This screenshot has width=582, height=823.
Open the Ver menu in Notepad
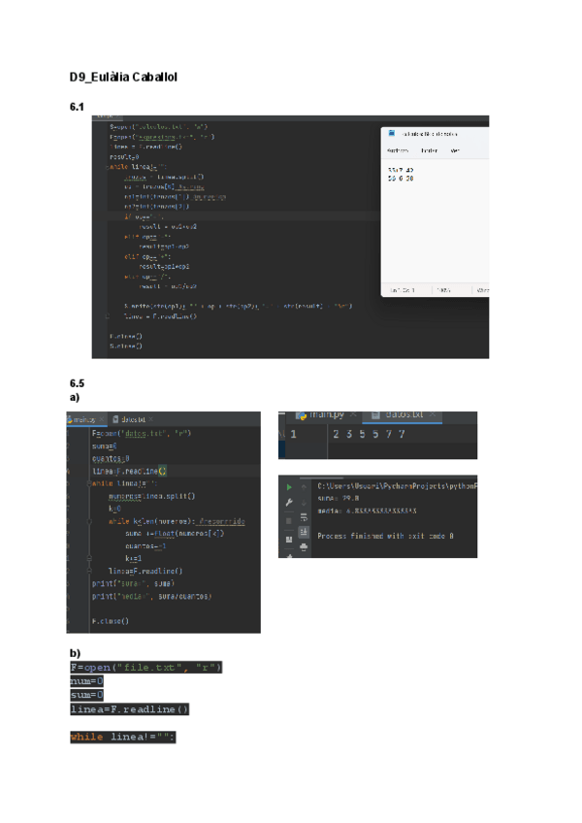[455, 150]
